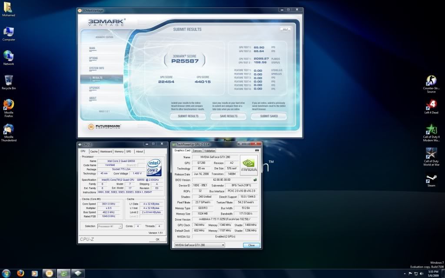The height and width of the screenshot is (278, 445).
Task: Click the GPU-Z Name field 'NVIDIA GeForce GTX 280'
Action: coord(216,157)
